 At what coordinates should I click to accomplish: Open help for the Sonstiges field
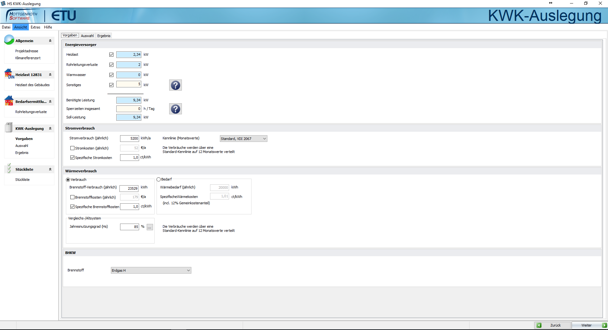coord(175,85)
